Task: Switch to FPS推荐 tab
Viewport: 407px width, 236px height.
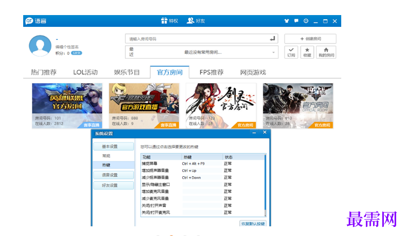Action: pyautogui.click(x=211, y=72)
